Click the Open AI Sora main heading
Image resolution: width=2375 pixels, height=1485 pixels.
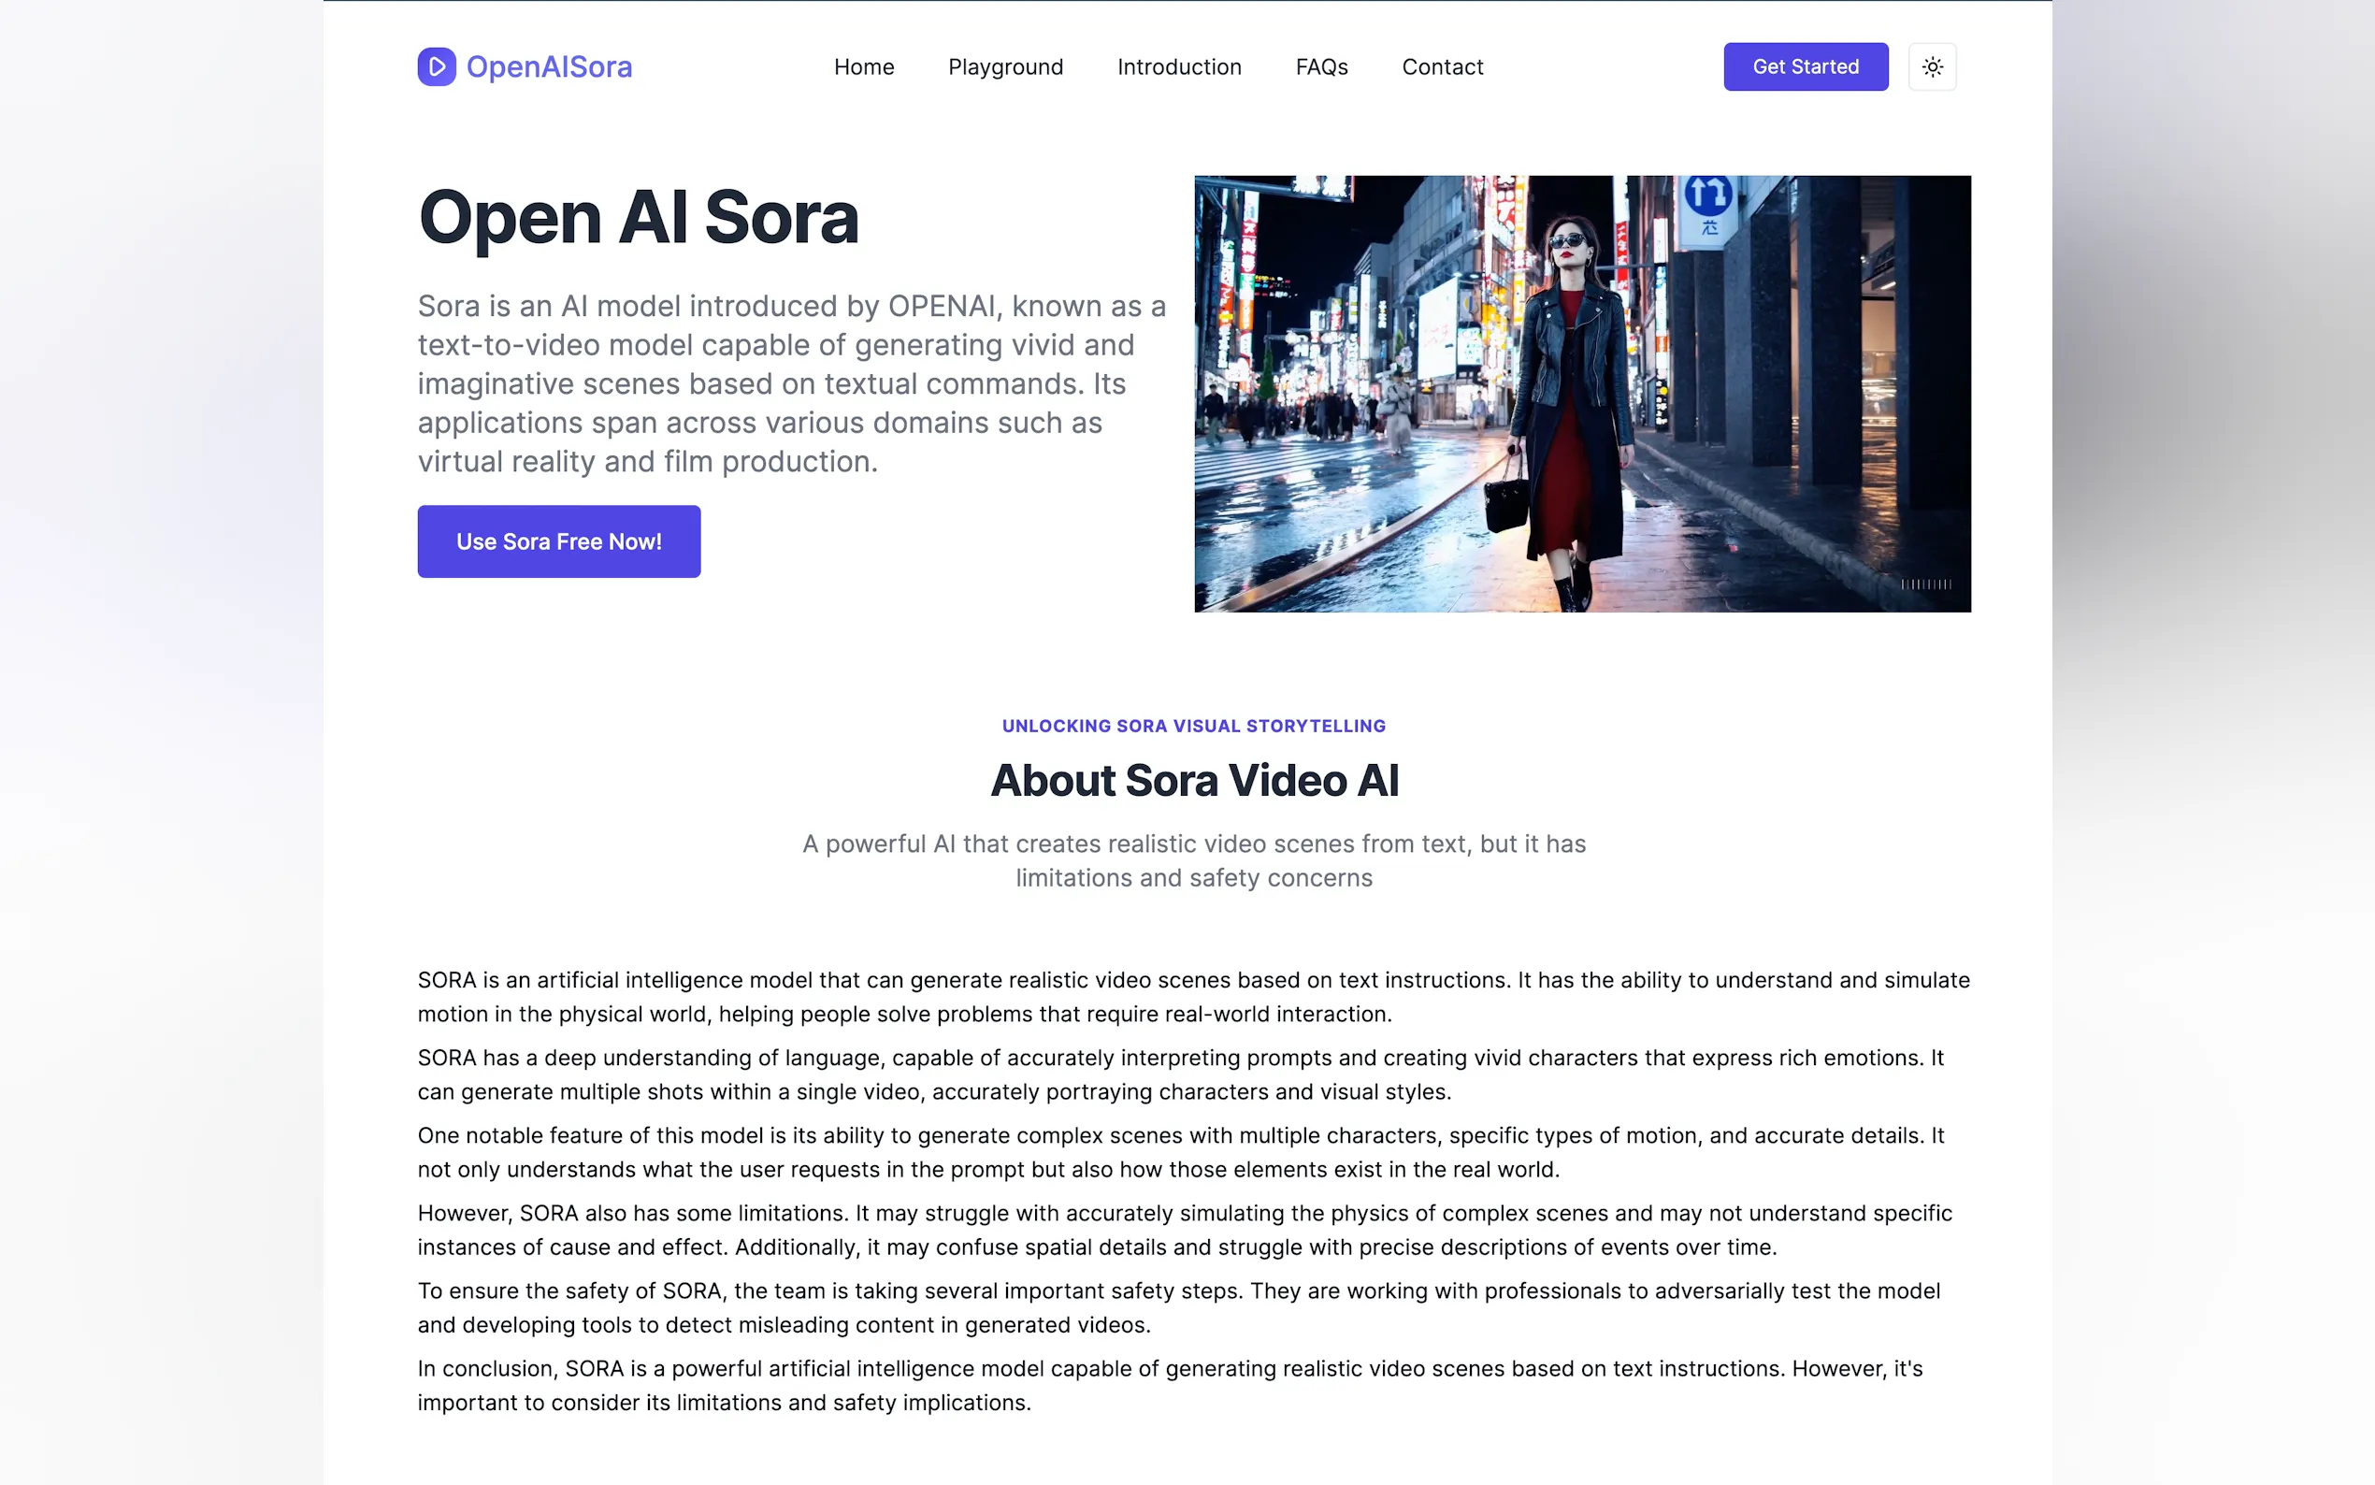(x=639, y=217)
